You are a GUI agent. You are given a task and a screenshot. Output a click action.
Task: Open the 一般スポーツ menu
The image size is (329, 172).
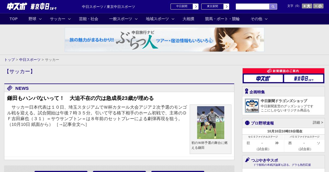121,19
